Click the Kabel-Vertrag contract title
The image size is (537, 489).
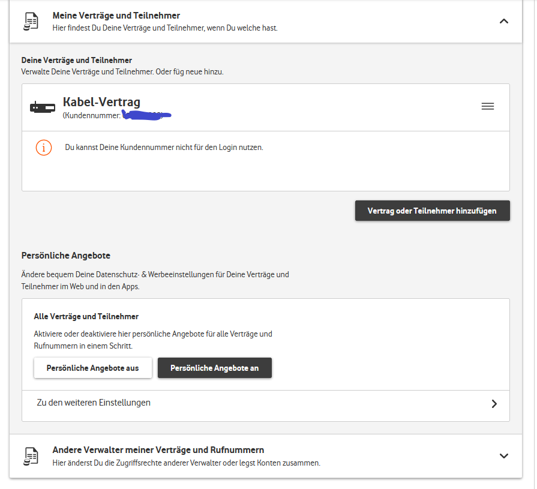(101, 102)
